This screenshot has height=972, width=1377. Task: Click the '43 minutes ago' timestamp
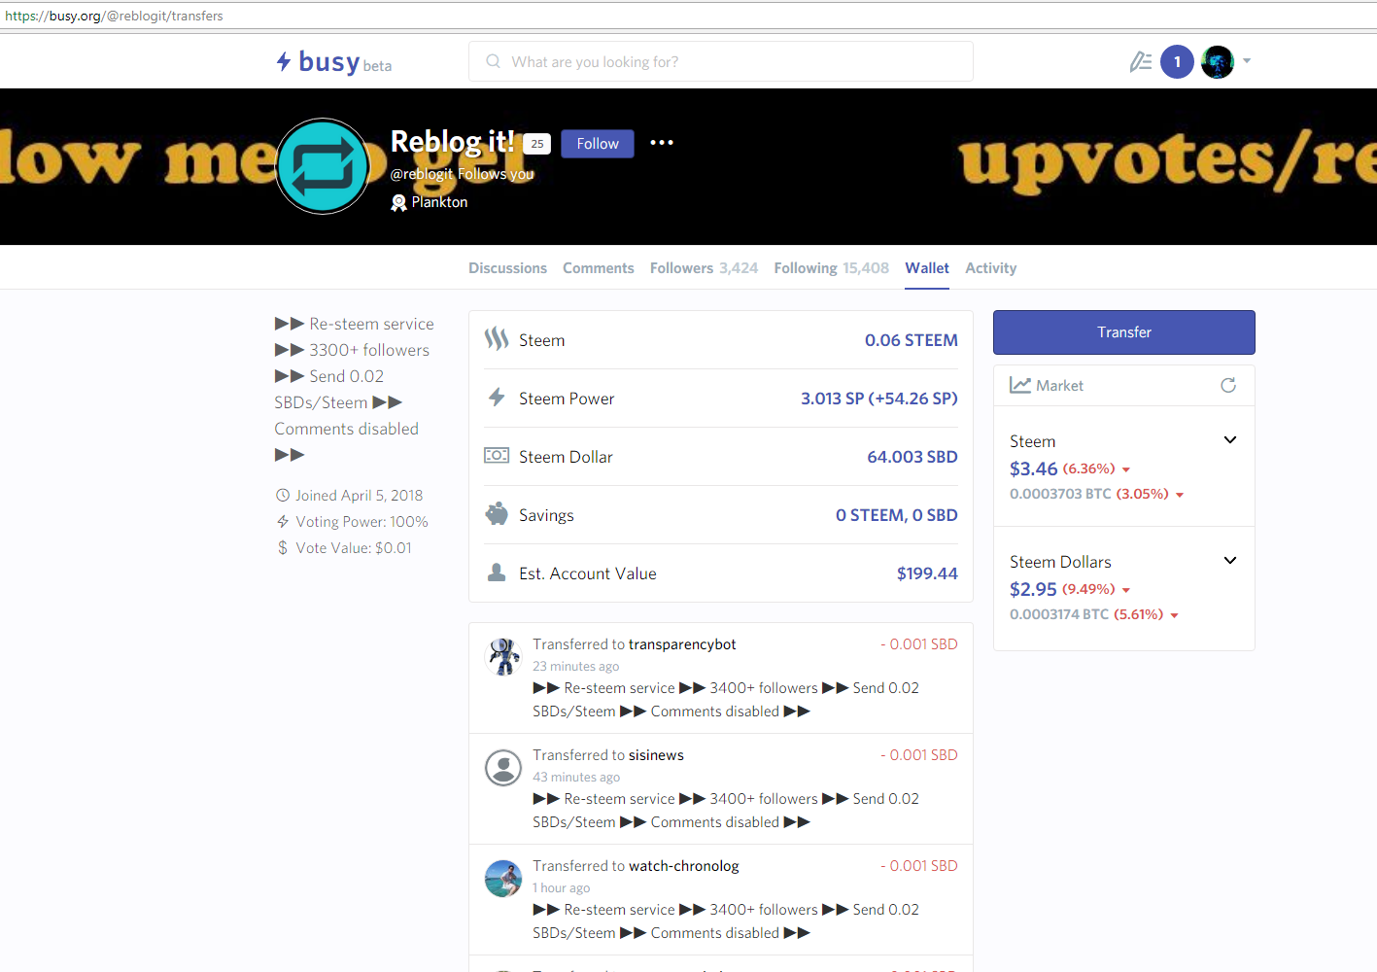coord(576,778)
